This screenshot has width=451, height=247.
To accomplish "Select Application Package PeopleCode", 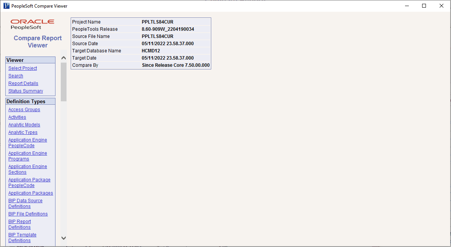I will [x=29, y=182].
